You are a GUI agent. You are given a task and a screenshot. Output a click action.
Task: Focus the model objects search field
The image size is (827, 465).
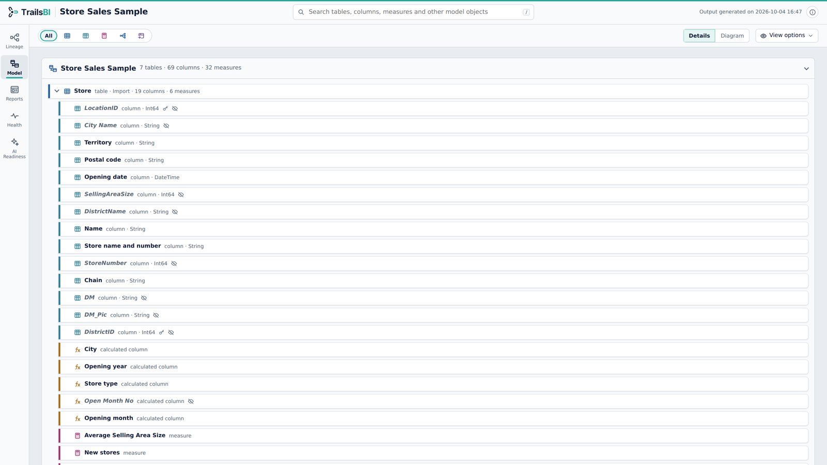point(413,12)
